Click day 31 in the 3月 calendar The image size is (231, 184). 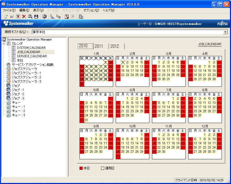point(168,79)
